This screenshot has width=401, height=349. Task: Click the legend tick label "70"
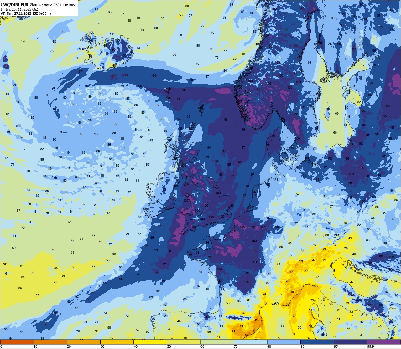tap(236, 346)
